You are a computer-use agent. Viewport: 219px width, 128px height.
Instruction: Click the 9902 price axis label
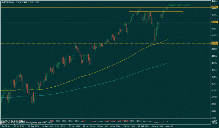coord(214,104)
